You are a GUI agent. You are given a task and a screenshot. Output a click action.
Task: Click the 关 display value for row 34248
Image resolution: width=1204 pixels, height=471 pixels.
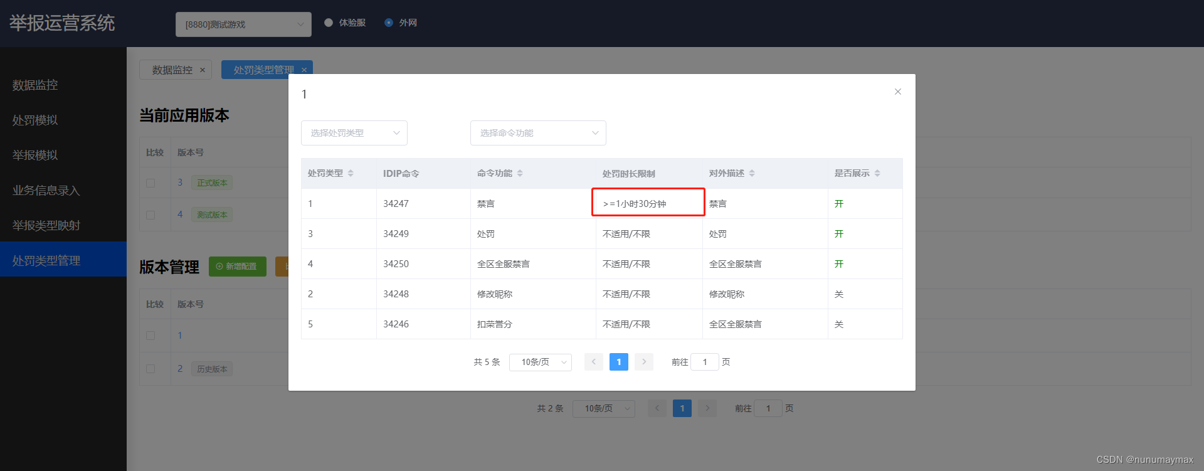click(x=839, y=294)
